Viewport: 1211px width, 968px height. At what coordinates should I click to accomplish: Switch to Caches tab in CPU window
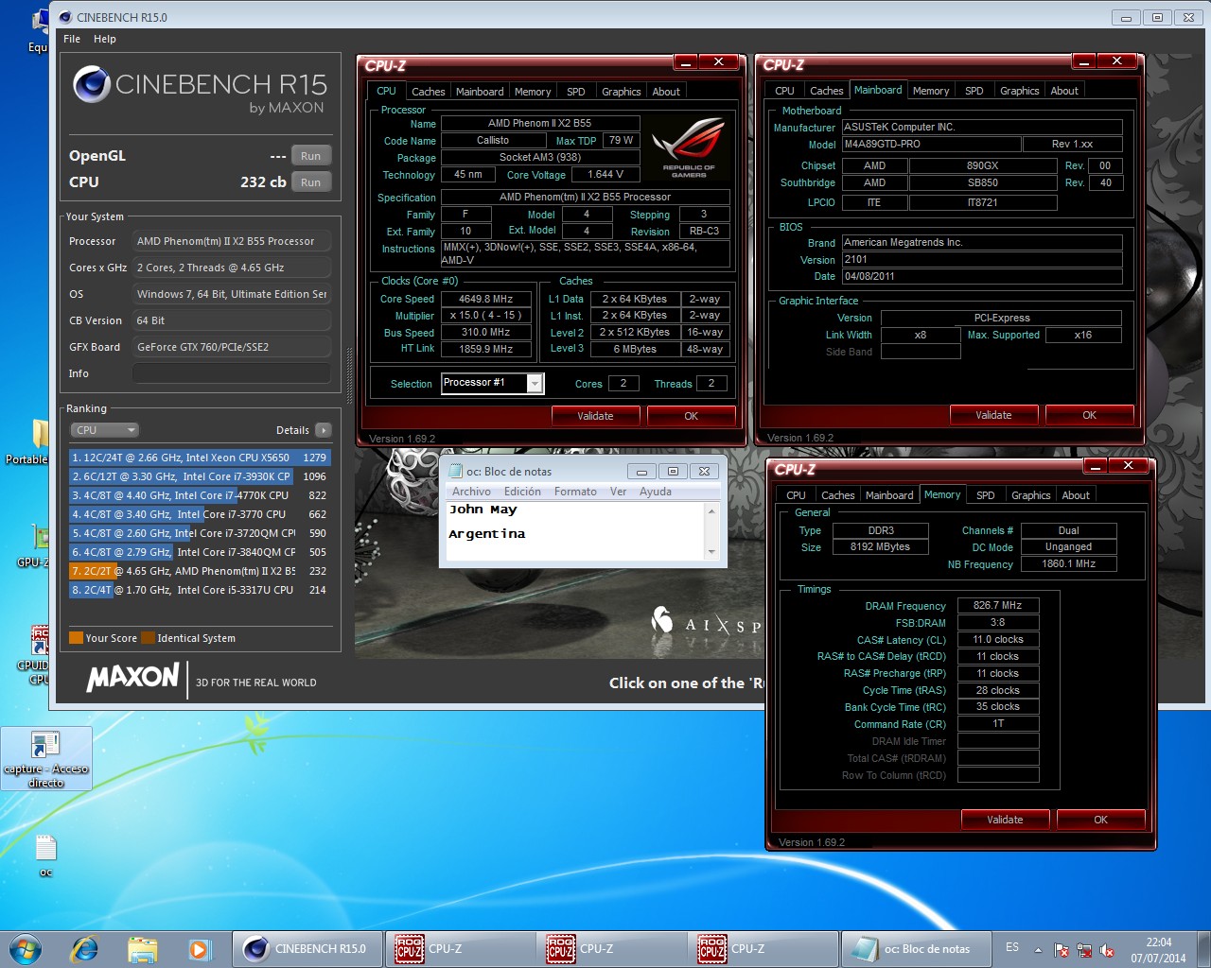tap(428, 92)
